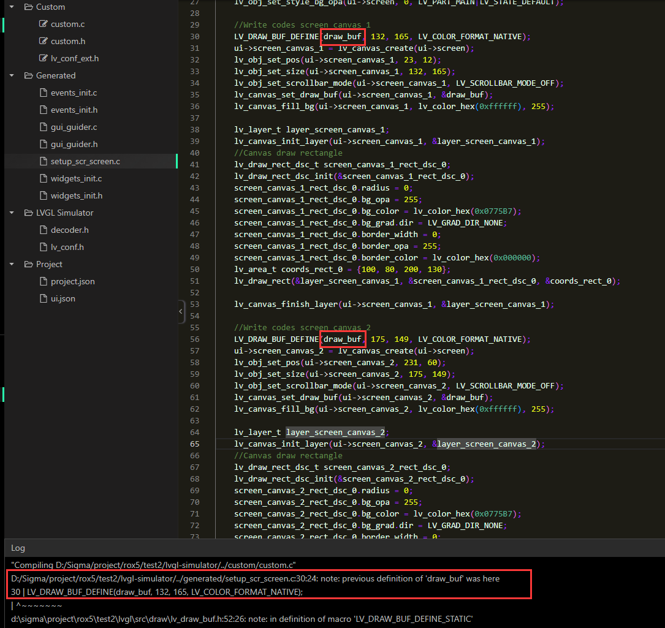Collapse the Custom folder
Image resolution: width=665 pixels, height=628 pixels.
click(10, 7)
